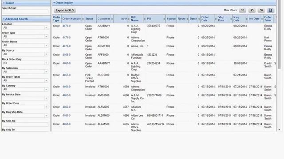This screenshot has height=159, width=284.
Task: Open the By Order Date dropdown
Action: click(x=46, y=107)
